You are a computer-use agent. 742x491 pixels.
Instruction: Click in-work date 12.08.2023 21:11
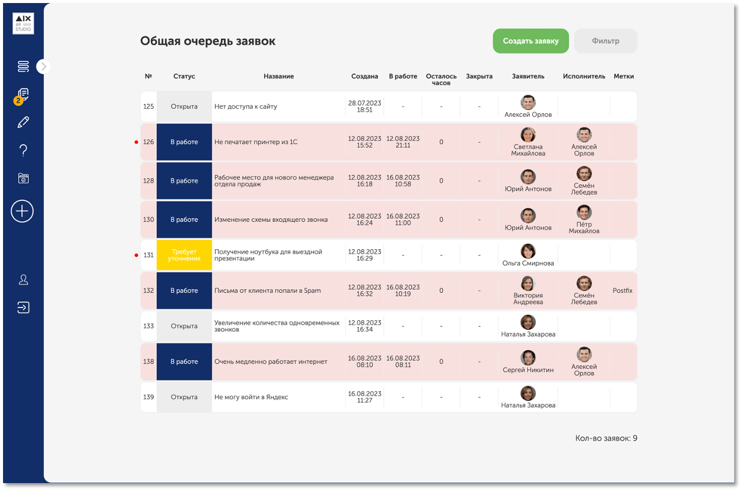tap(403, 142)
